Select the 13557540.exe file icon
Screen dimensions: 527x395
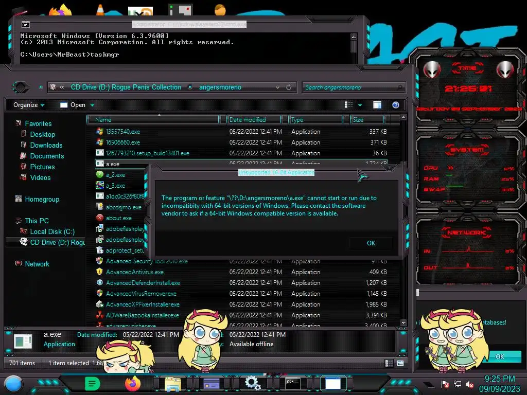99,131
